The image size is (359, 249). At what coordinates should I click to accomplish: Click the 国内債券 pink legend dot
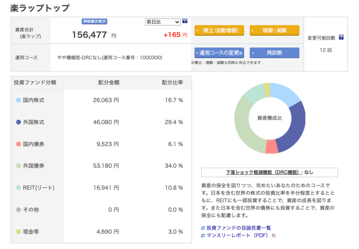(x=18, y=144)
